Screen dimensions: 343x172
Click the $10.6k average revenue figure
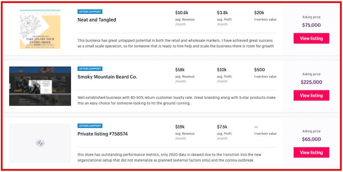point(181,13)
